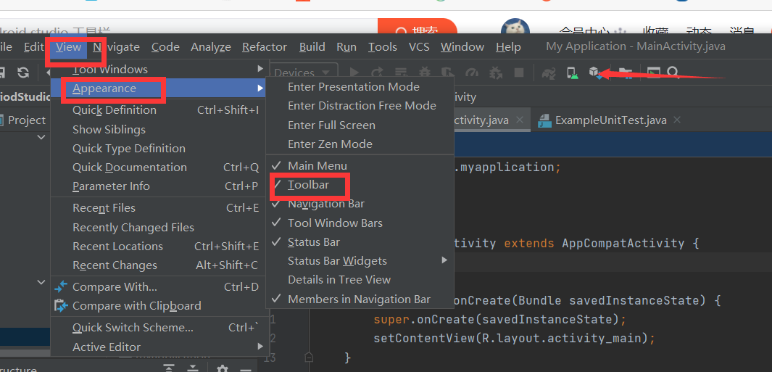Open the Window menu
Screen dimensions: 772x372
[462, 47]
